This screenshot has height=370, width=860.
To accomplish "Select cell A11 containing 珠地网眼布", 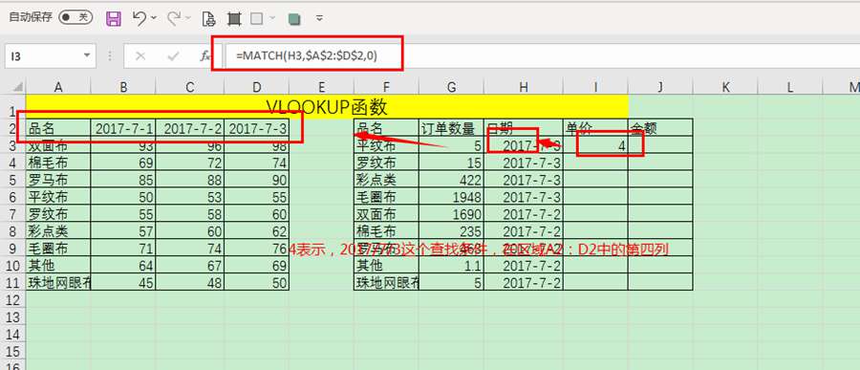I will 58,282.
